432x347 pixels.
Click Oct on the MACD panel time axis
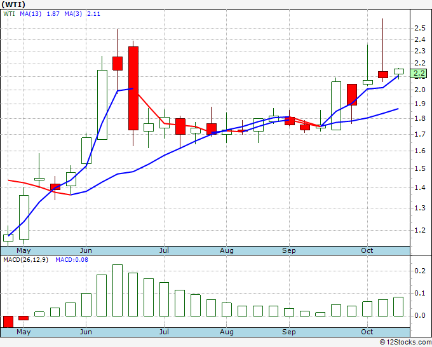click(367, 332)
